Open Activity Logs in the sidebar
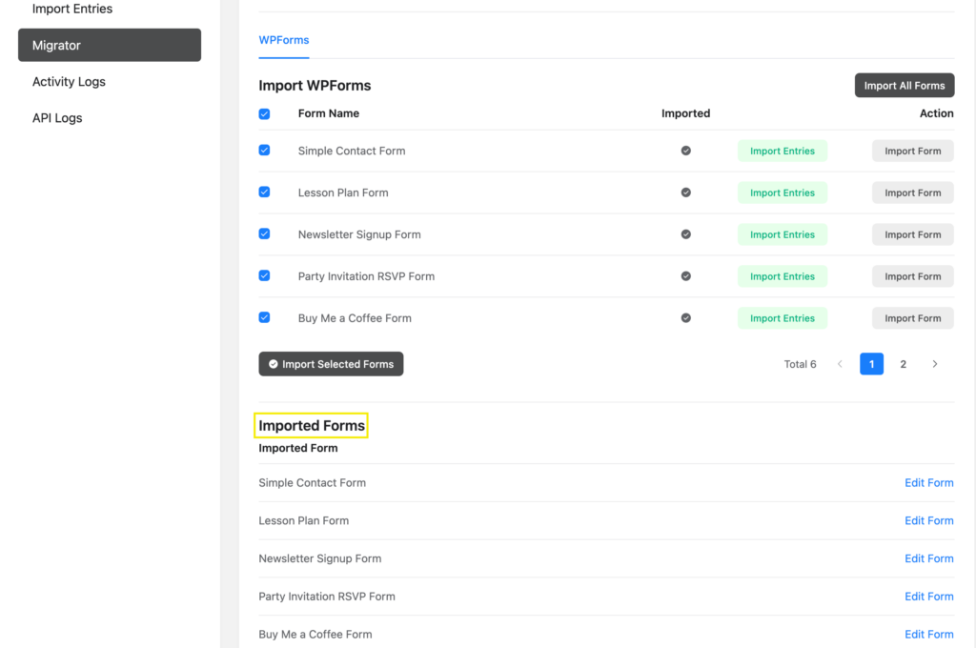 (x=69, y=82)
